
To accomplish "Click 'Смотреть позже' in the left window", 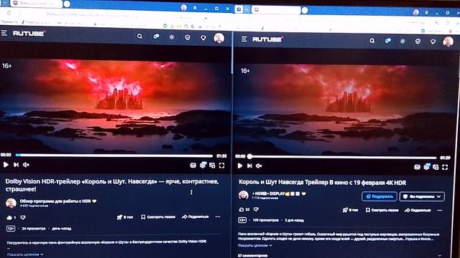I will pos(158,217).
